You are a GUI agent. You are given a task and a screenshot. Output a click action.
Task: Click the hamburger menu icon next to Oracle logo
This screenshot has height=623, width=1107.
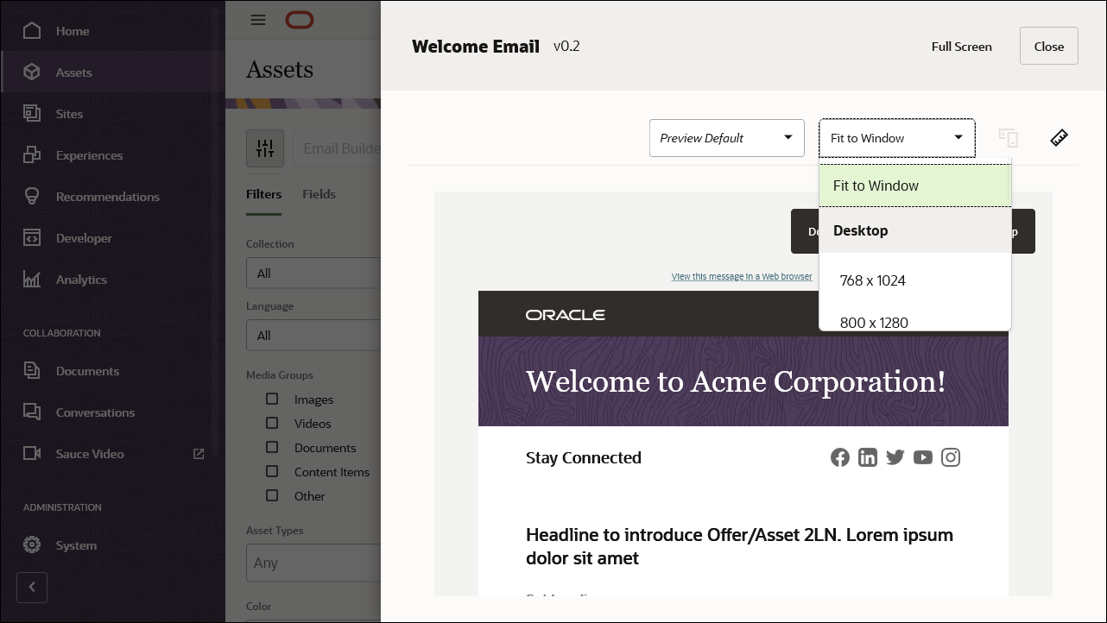[257, 20]
